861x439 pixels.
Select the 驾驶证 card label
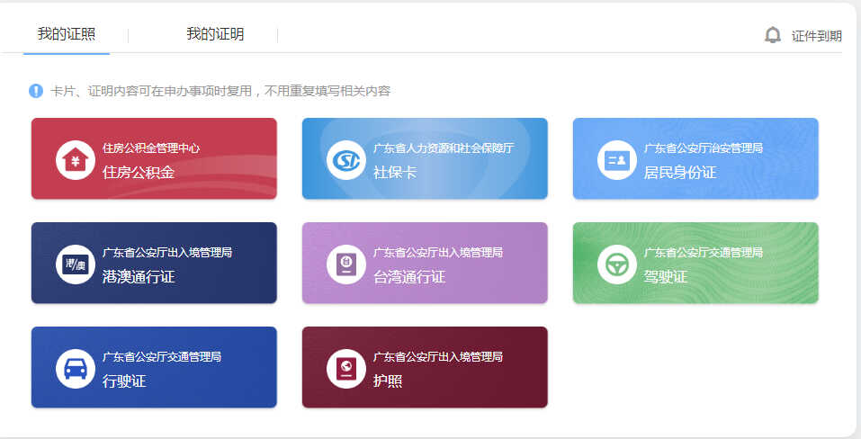coord(666,276)
